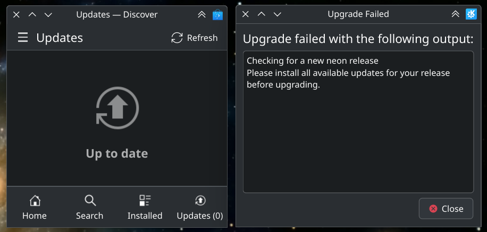Click the Refresh button in Updates
Screen dimensions: 487x232
(x=194, y=38)
